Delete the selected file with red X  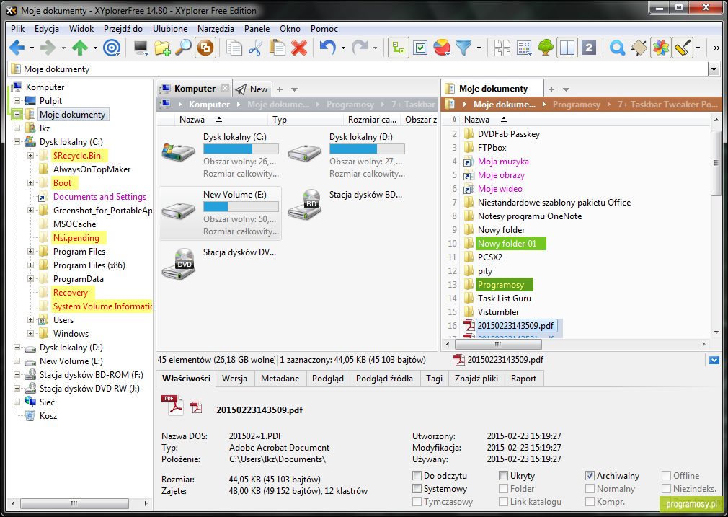(x=299, y=48)
